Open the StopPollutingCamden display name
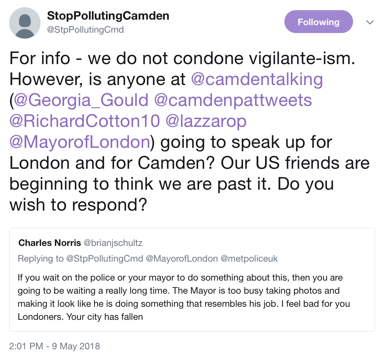 pos(108,16)
